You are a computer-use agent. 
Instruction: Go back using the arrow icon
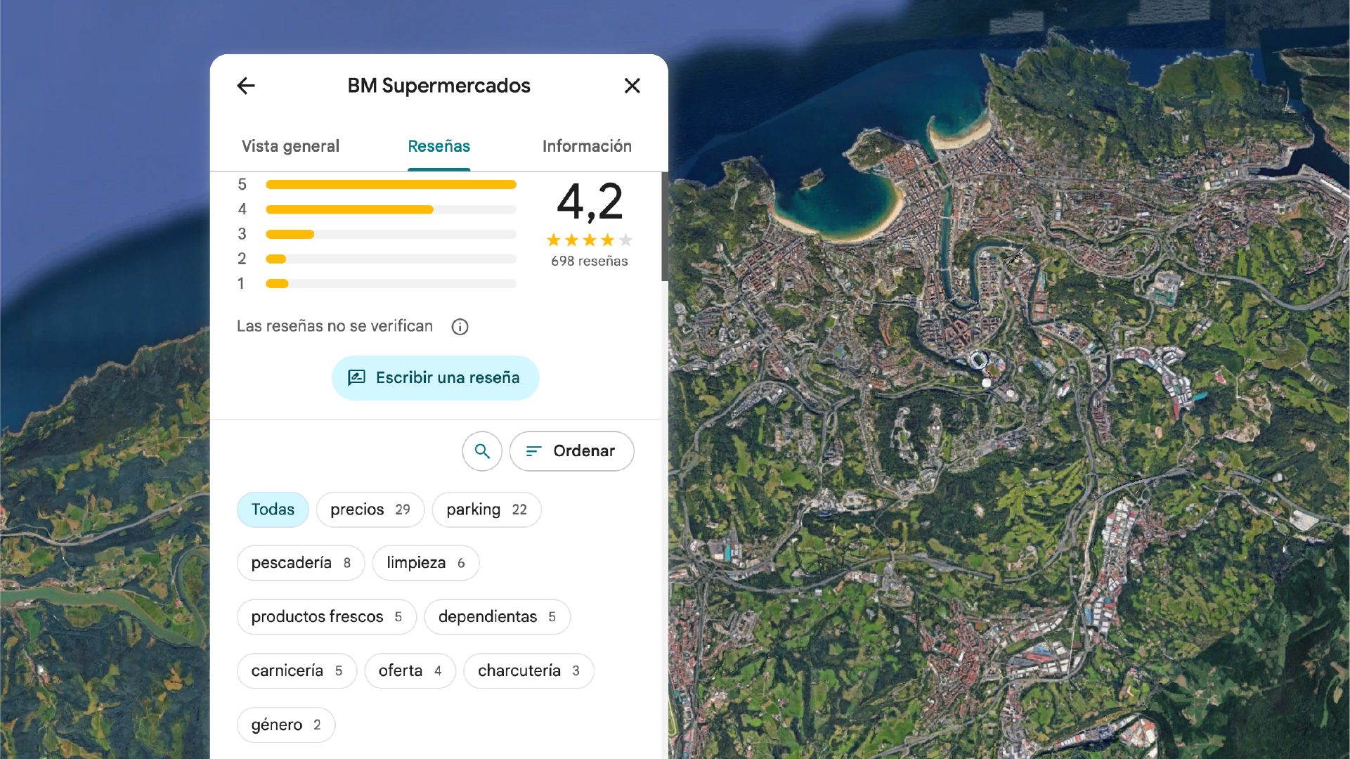click(x=246, y=86)
